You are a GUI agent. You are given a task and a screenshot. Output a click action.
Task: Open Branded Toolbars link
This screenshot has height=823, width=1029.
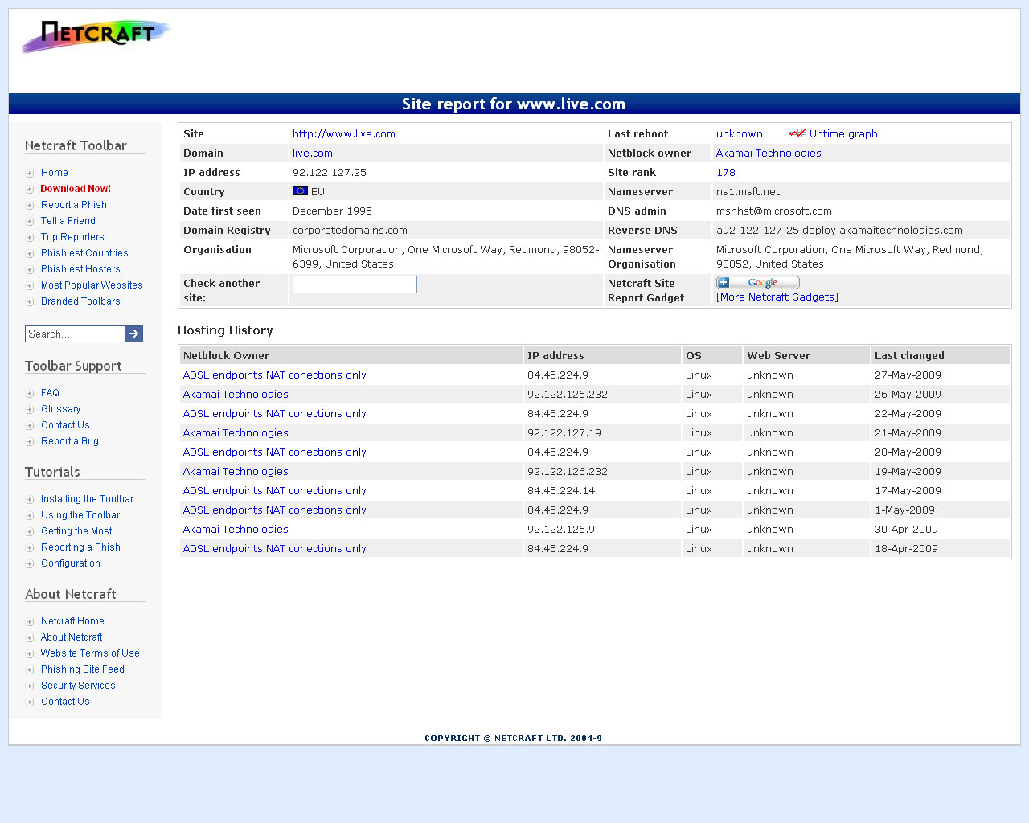[x=80, y=301]
